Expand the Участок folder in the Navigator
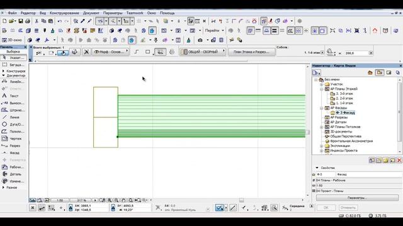 [x=321, y=84]
